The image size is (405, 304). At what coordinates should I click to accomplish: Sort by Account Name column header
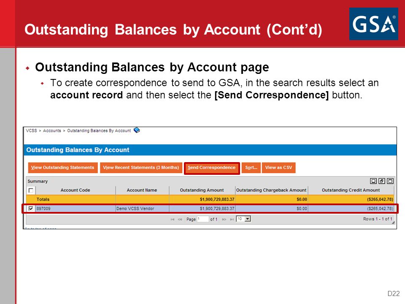[x=142, y=190]
